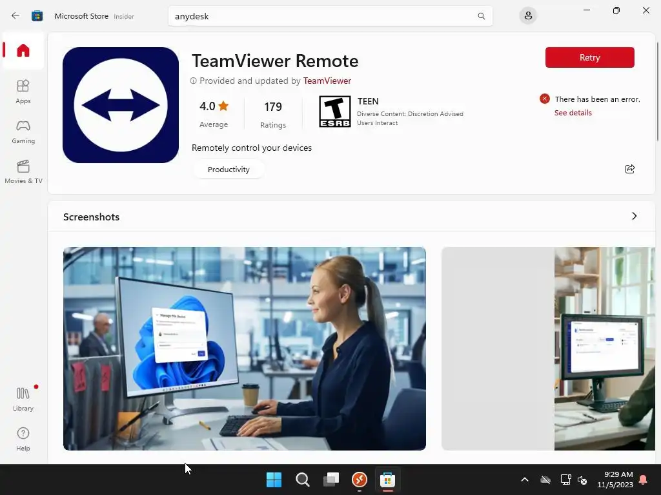Click the 4.0 average star rating
The height and width of the screenshot is (495, 661).
(214, 113)
